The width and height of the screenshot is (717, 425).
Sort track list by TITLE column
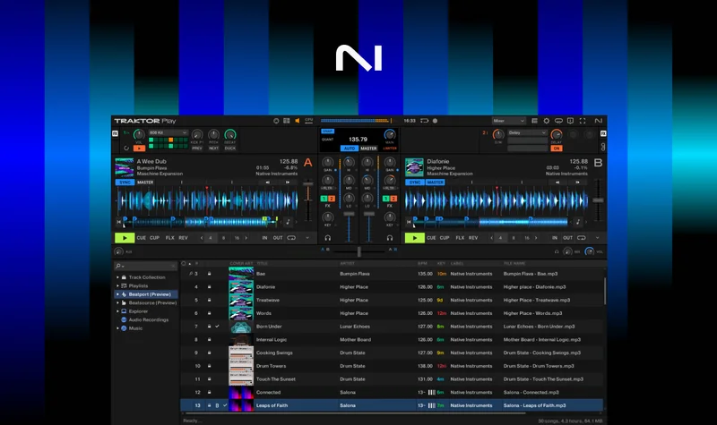click(x=262, y=263)
